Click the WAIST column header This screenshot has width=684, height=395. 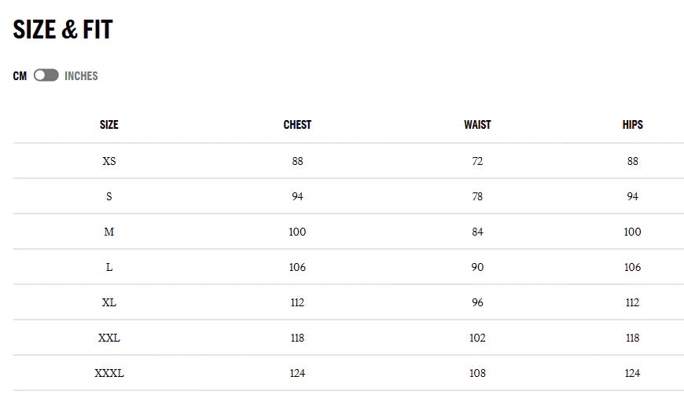[x=477, y=125]
